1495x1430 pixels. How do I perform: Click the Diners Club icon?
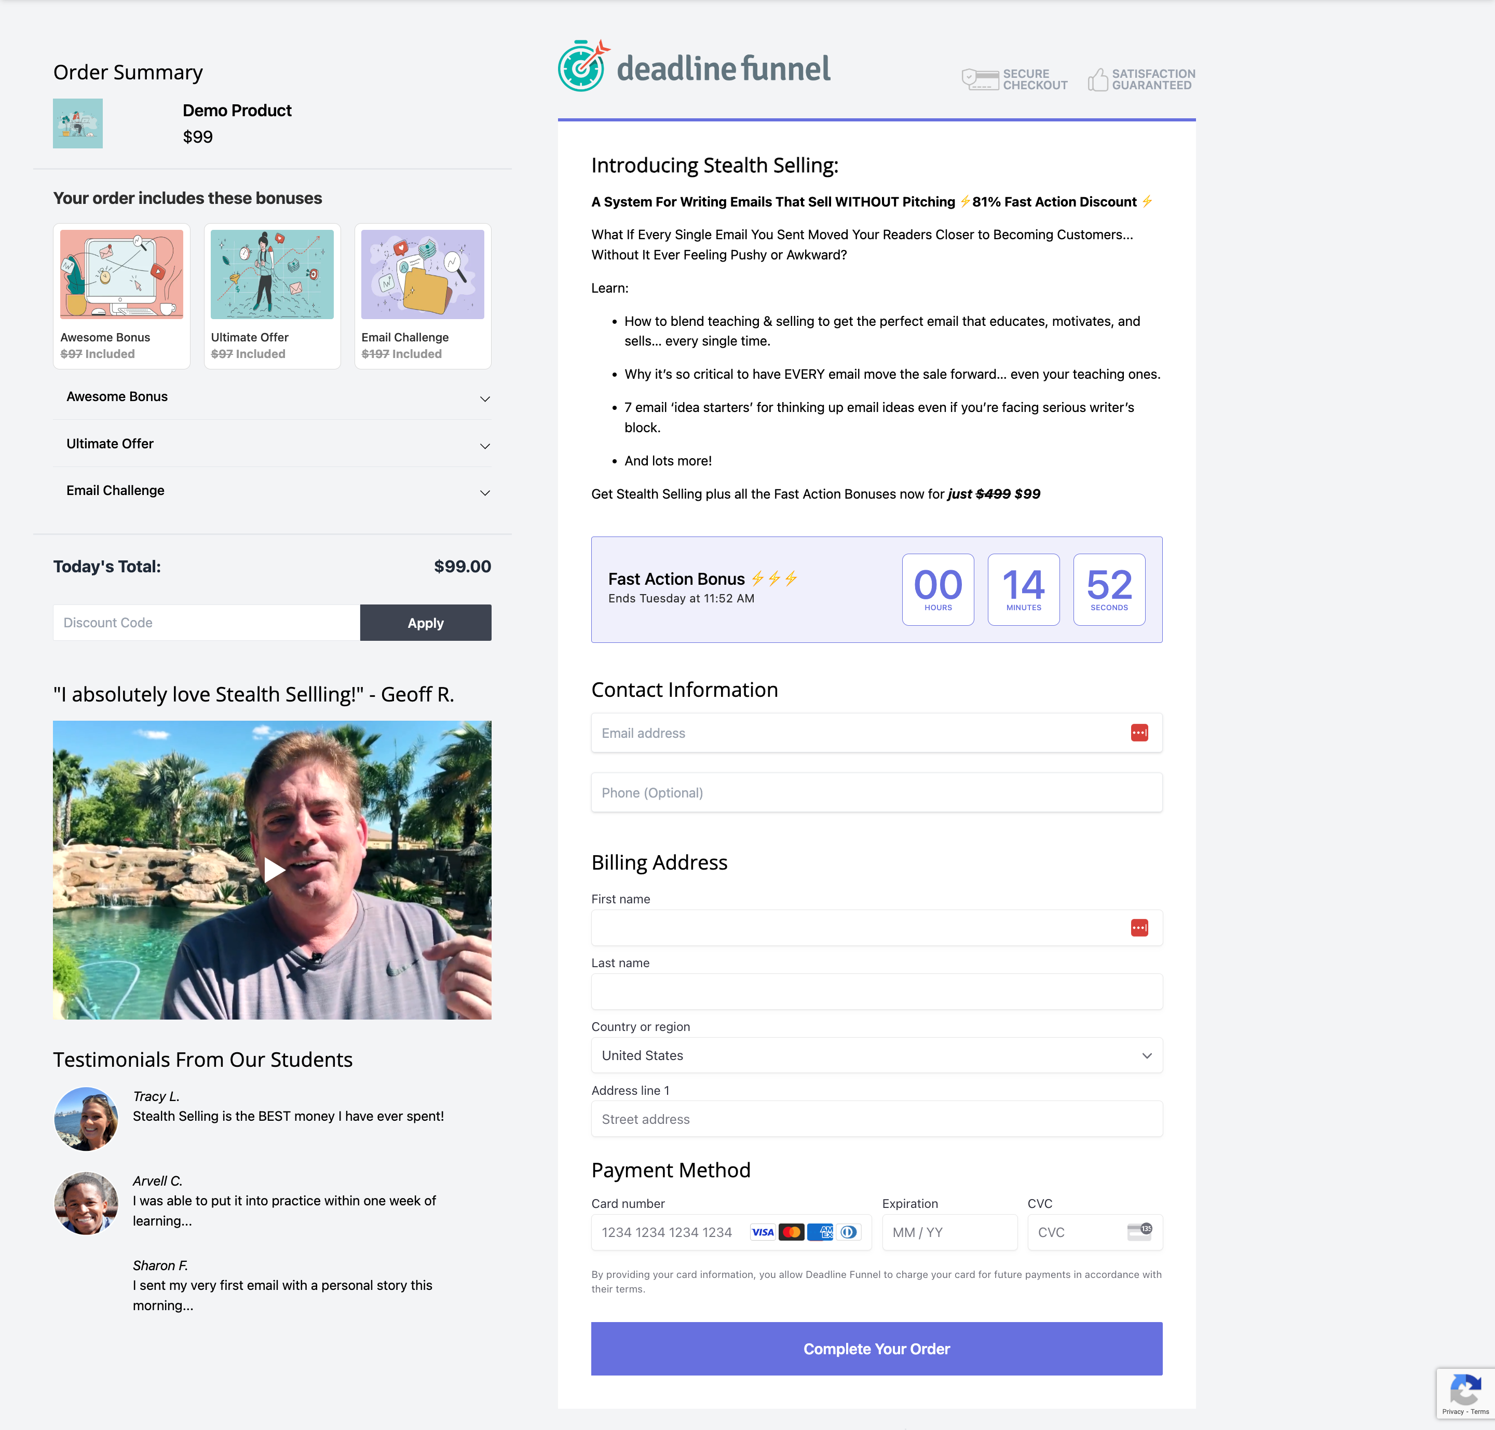850,1232
